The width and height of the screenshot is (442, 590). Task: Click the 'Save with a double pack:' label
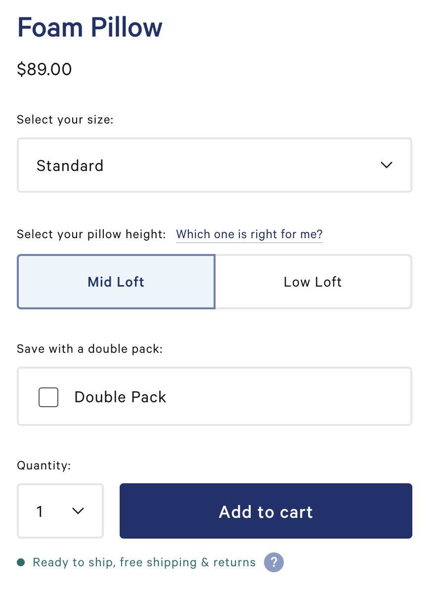(89, 349)
